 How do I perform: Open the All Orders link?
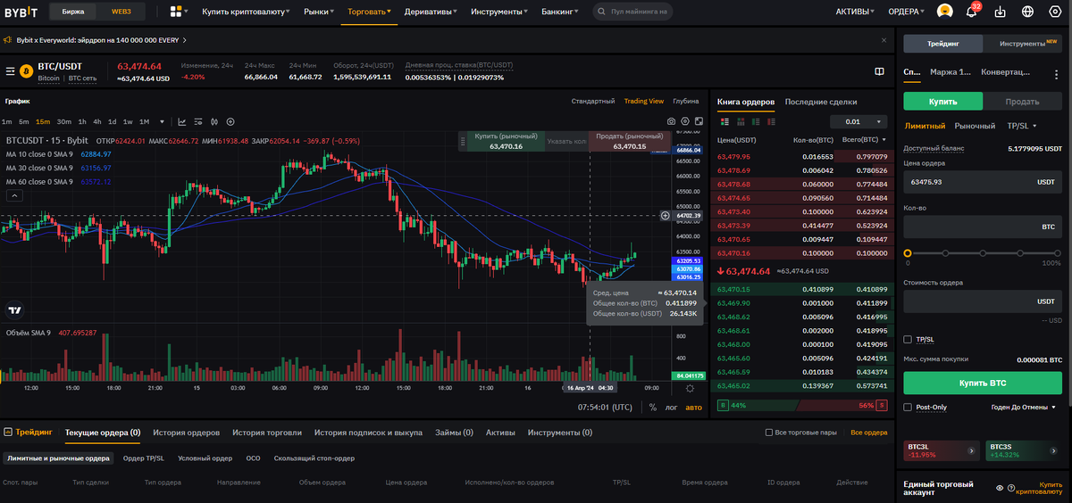(869, 433)
